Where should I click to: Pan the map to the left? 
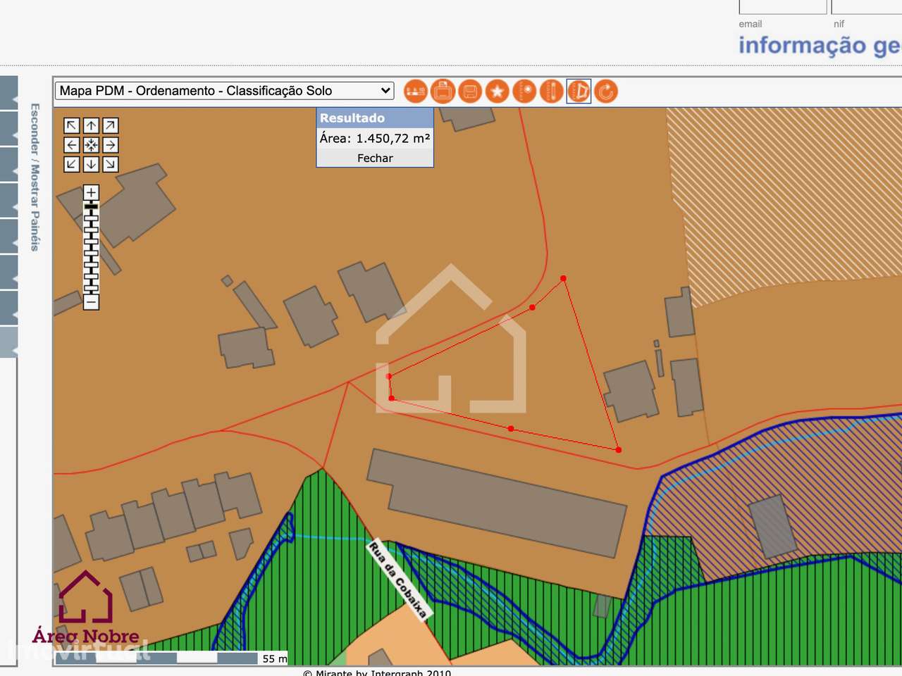72,145
